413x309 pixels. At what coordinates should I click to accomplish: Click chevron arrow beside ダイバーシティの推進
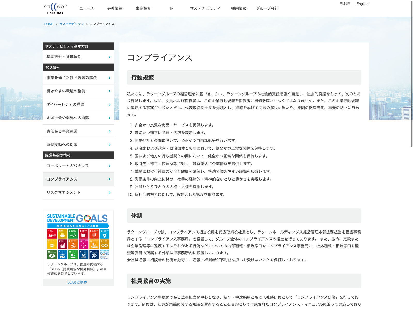tap(110, 105)
